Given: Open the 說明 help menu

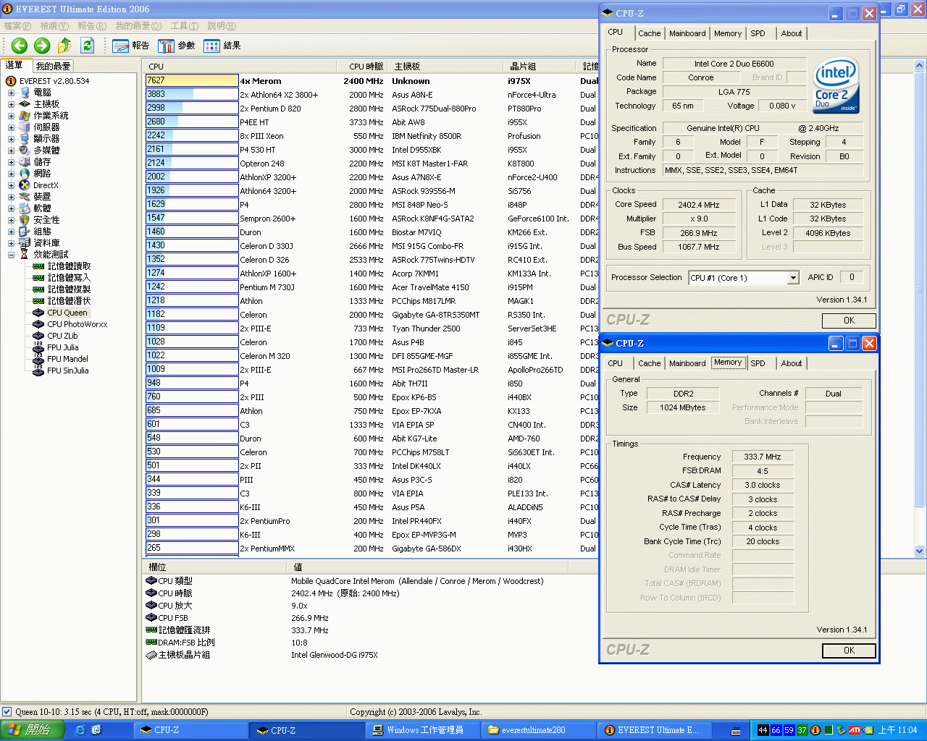Looking at the screenshot, I should point(221,26).
